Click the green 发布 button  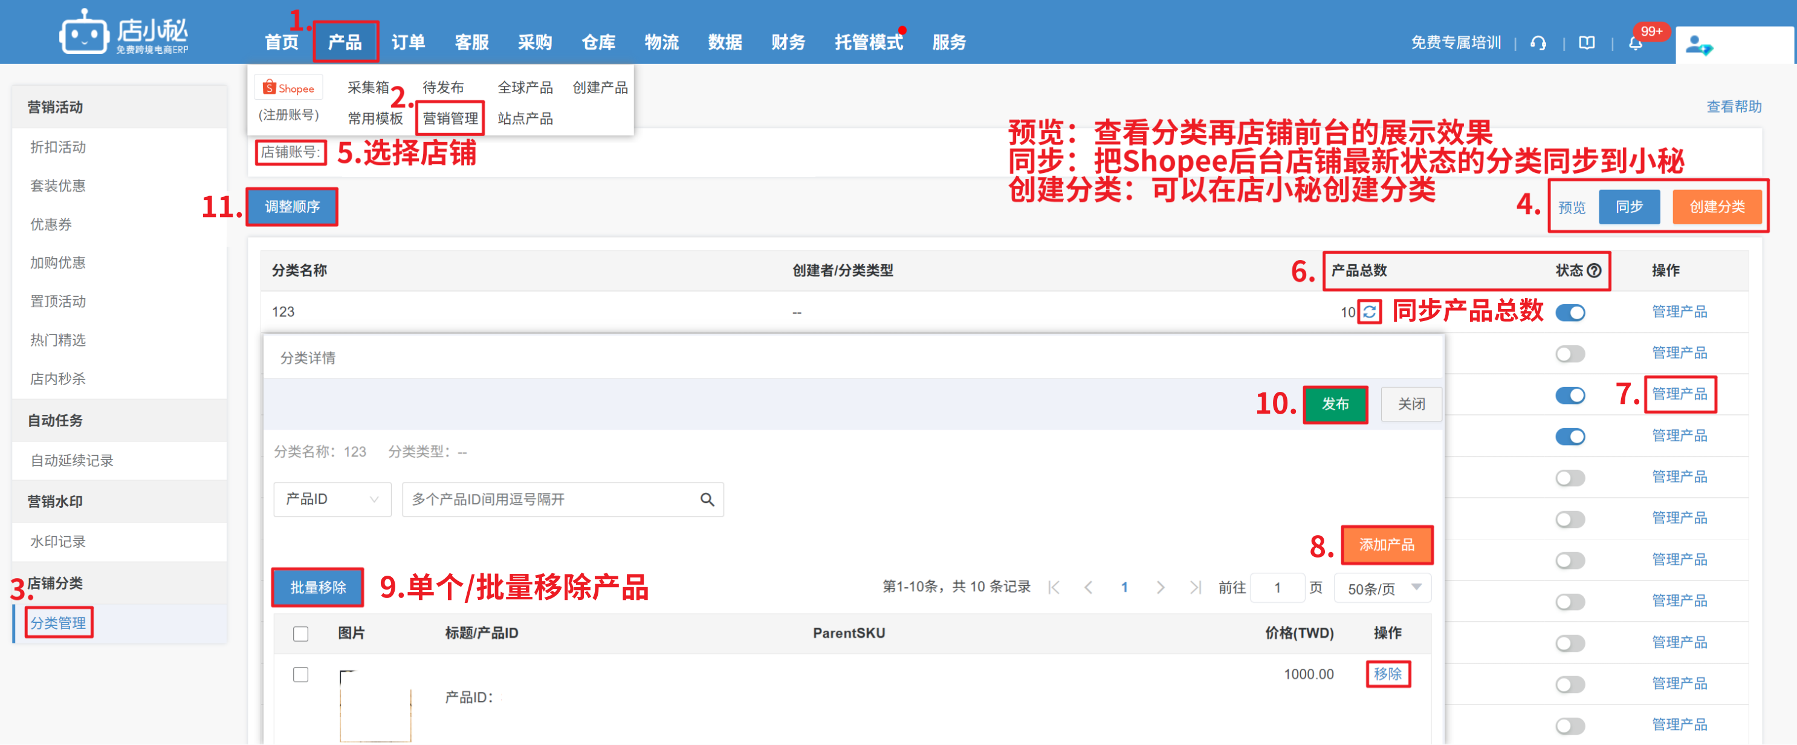pyautogui.click(x=1335, y=403)
